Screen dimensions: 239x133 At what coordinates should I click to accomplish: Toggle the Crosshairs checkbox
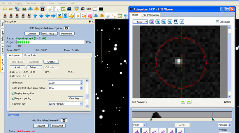[x=217, y=22]
